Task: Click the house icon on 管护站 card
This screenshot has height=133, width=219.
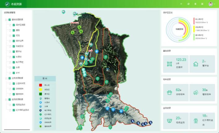Action: [196, 64]
